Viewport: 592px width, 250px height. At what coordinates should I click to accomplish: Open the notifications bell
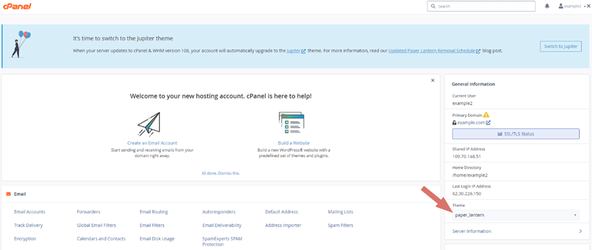tap(547, 6)
